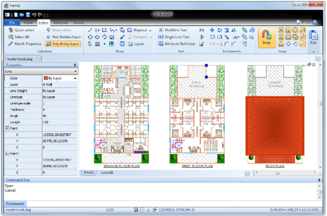Screen dimensions: 327x216
Task: Toggle the large Snap button
Action: [x=267, y=38]
